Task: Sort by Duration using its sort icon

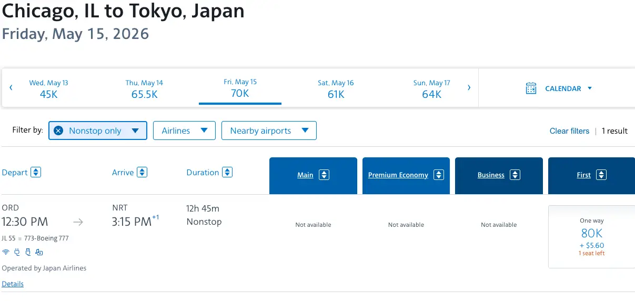Action: 227,172
